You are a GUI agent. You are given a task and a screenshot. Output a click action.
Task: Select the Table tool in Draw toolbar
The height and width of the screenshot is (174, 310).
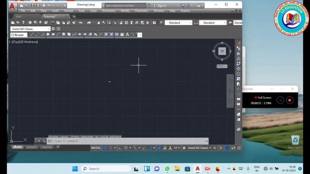pyautogui.click(x=122, y=35)
